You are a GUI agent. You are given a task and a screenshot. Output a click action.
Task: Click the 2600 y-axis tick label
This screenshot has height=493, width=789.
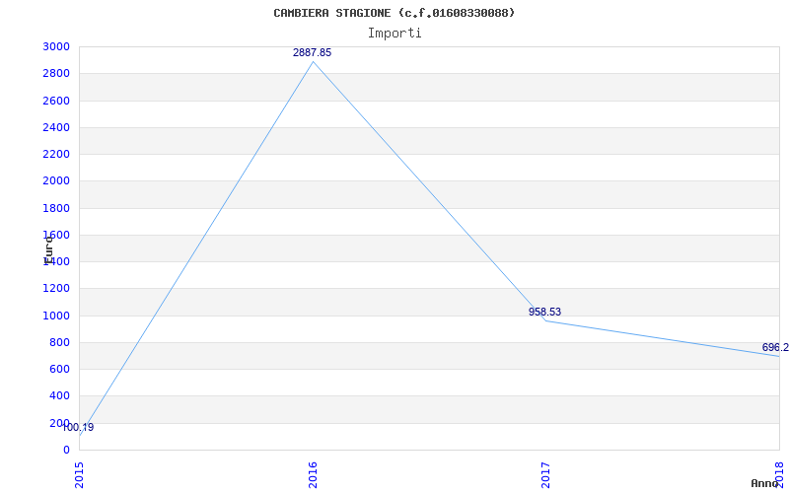(56, 101)
